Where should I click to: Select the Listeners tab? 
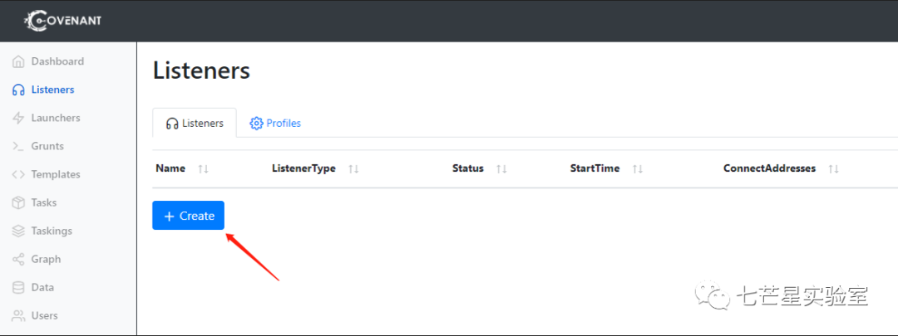click(x=195, y=123)
